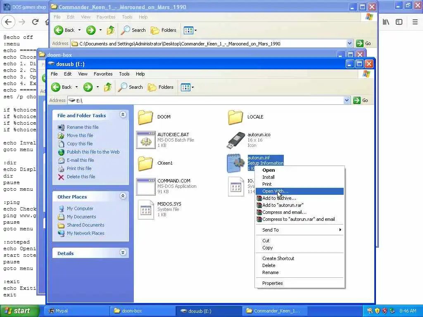
Task: Open Forward history dropdown arrow in dosusb window
Action: click(97, 87)
